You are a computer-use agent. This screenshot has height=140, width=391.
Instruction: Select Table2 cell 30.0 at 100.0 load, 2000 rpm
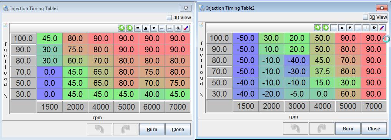click(x=271, y=38)
